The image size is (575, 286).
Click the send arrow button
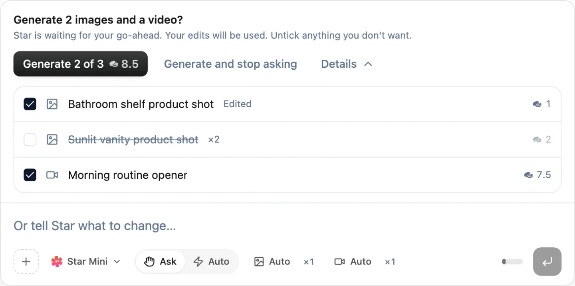547,262
